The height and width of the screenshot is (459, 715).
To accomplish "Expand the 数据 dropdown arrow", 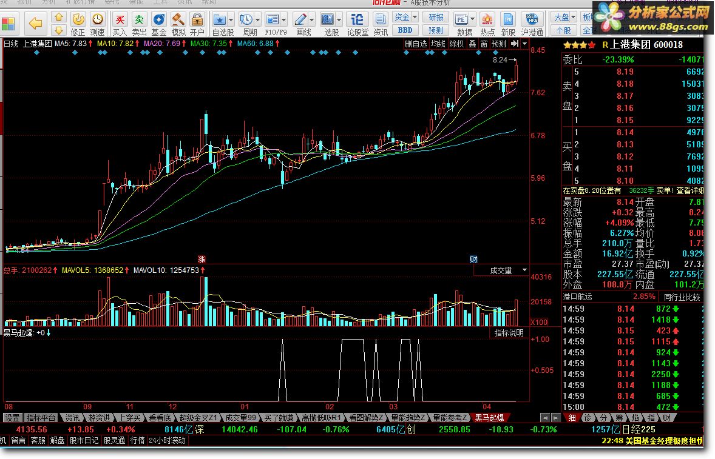I will tap(473, 19).
